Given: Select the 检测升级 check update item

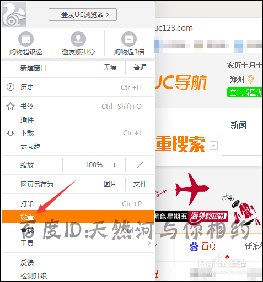Looking at the screenshot, I should pos(78,276).
